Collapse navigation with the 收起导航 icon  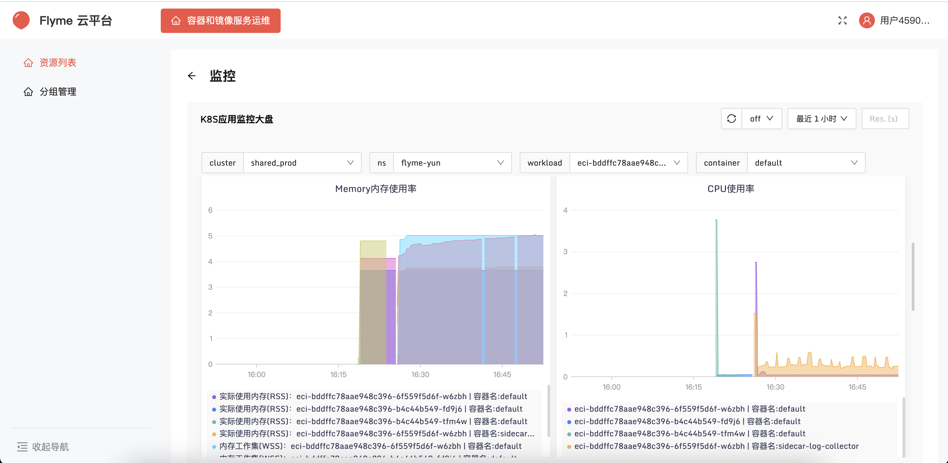pyautogui.click(x=22, y=447)
